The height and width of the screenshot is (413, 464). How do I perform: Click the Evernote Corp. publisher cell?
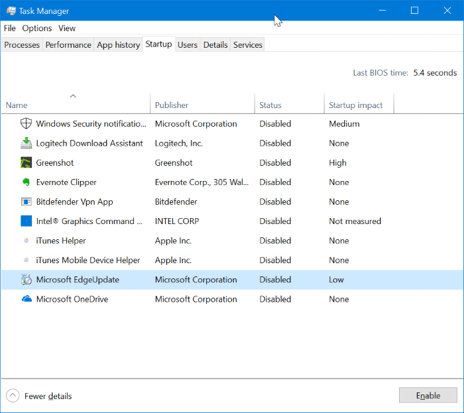coord(202,182)
